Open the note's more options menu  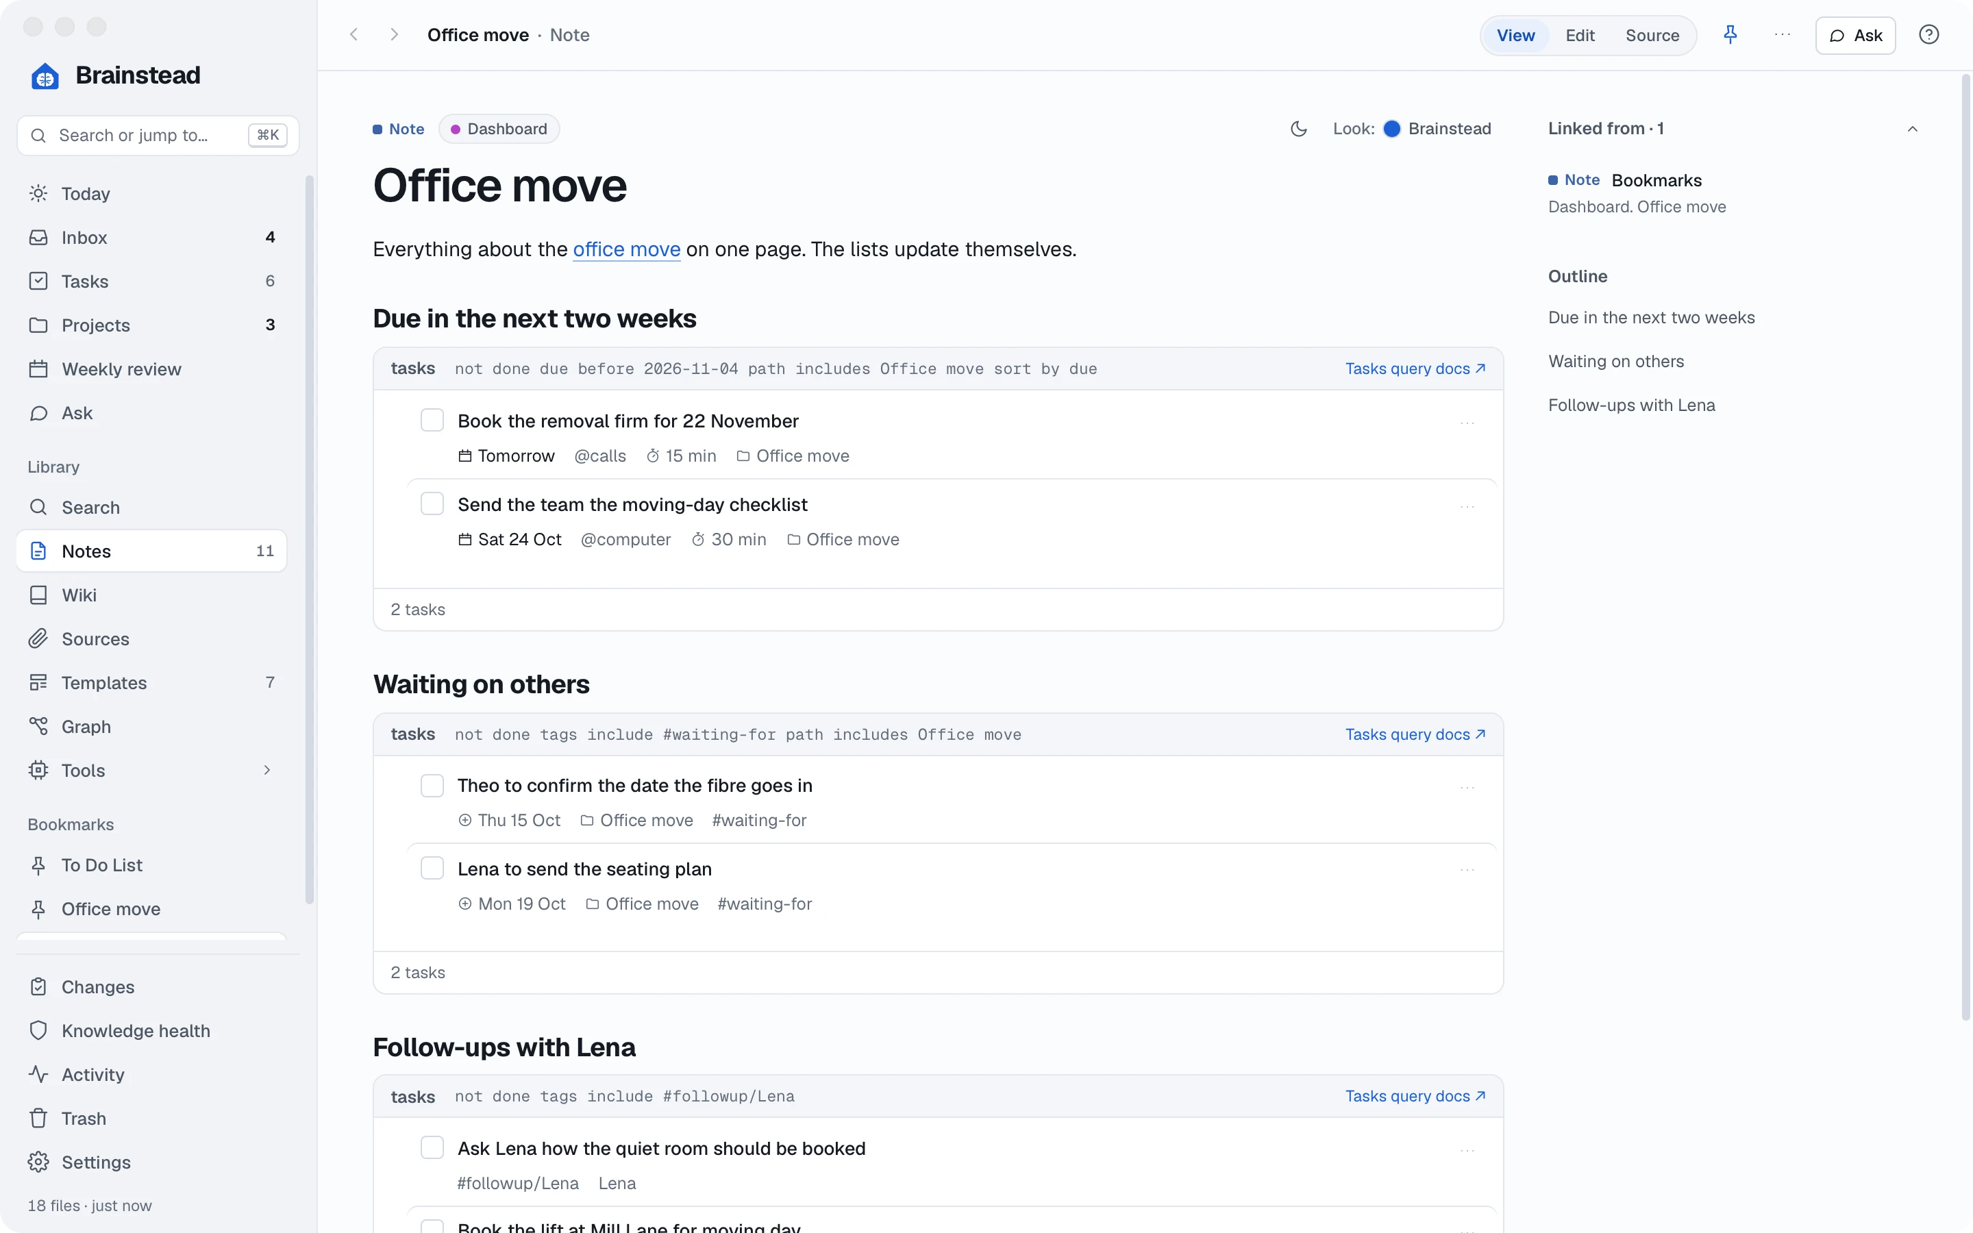click(1783, 34)
